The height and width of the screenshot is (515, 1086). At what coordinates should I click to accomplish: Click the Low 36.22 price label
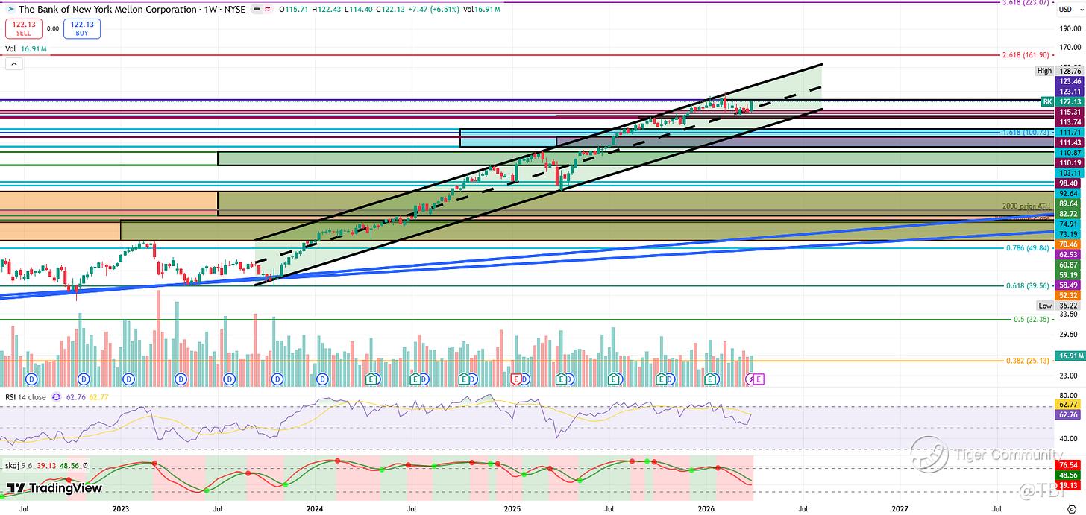point(1060,306)
